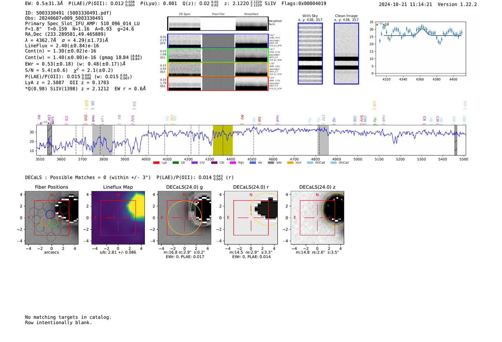Select the green-framed row's Pixel Flat cutout
Screen dimensions: 502x342
click(218, 55)
